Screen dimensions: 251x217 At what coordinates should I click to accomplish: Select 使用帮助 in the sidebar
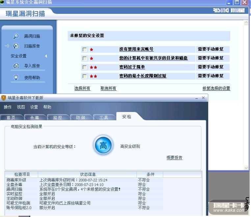[32, 78]
